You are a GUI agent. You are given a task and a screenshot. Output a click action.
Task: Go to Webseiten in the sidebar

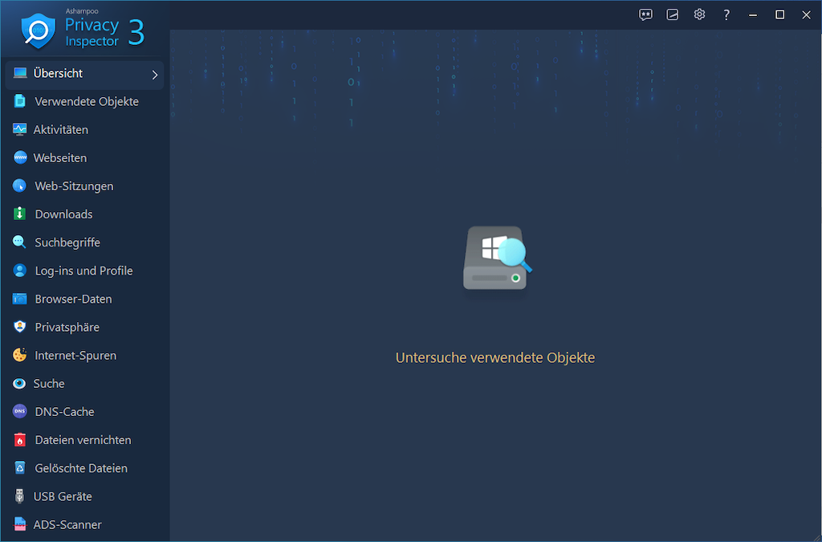pyautogui.click(x=59, y=158)
